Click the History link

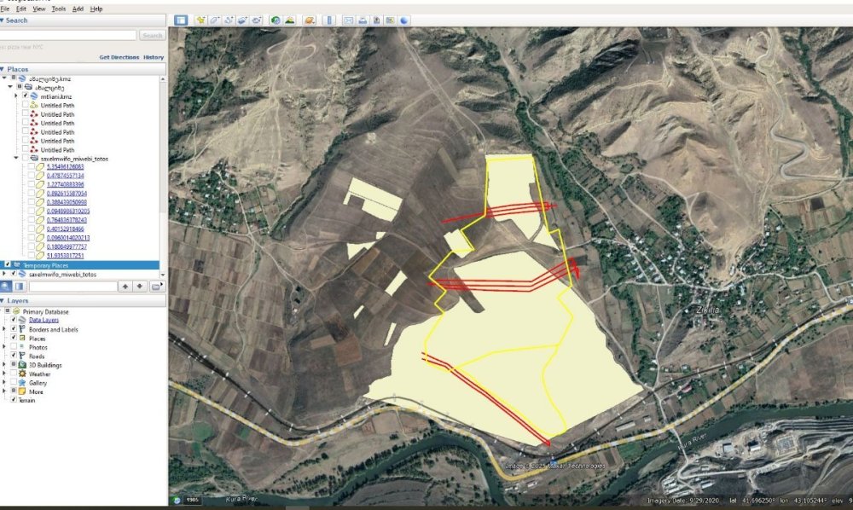tap(154, 57)
